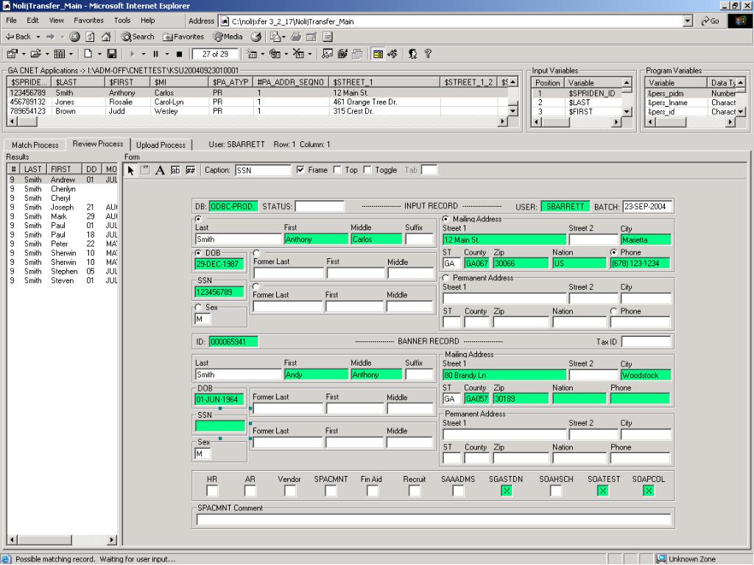Click the Print icon in browser toolbar
The width and height of the screenshot is (754, 565).
point(296,37)
